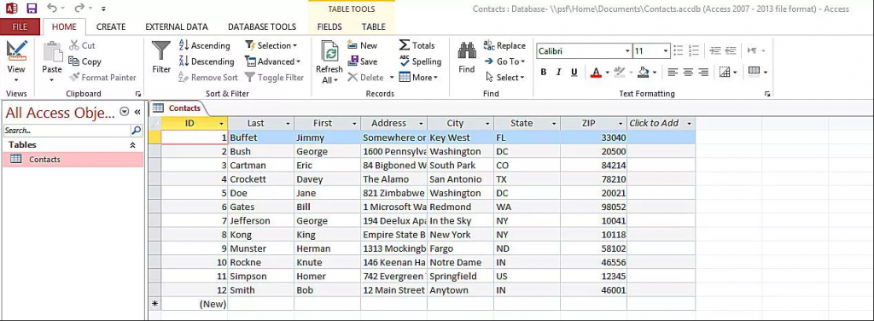The width and height of the screenshot is (874, 321).
Task: Open the Select dropdown in Find group
Action: [505, 78]
